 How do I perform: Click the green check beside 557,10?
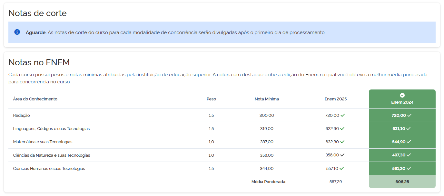341,168
